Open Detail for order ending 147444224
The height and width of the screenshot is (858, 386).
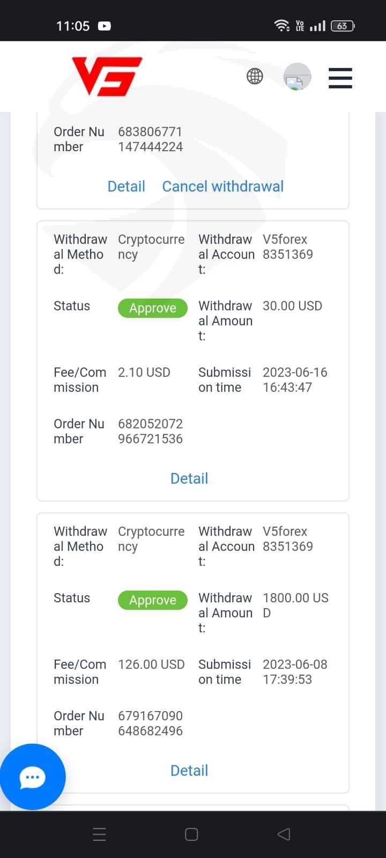126,186
